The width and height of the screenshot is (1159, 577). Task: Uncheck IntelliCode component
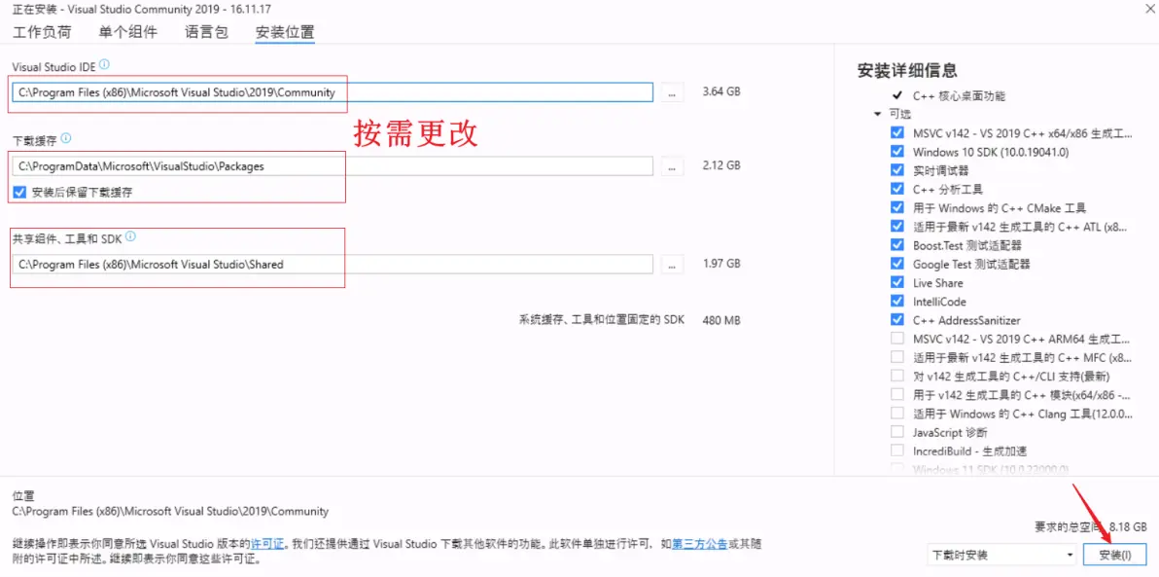(x=897, y=301)
